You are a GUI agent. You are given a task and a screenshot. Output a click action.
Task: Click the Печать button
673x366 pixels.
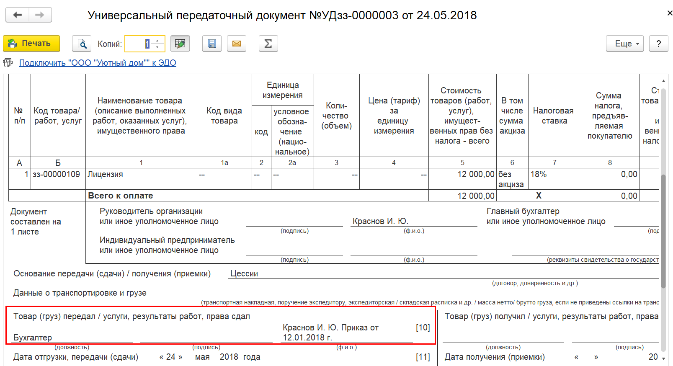(31, 44)
